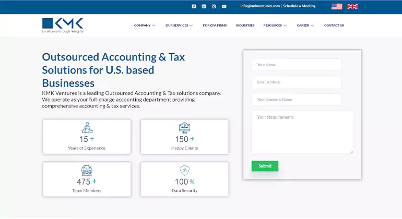Open the YouTube channel icon
Screen dimensions: 402x219
point(224,6)
